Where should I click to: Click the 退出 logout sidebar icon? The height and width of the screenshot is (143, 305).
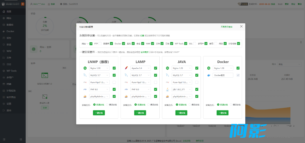(x=4, y=110)
